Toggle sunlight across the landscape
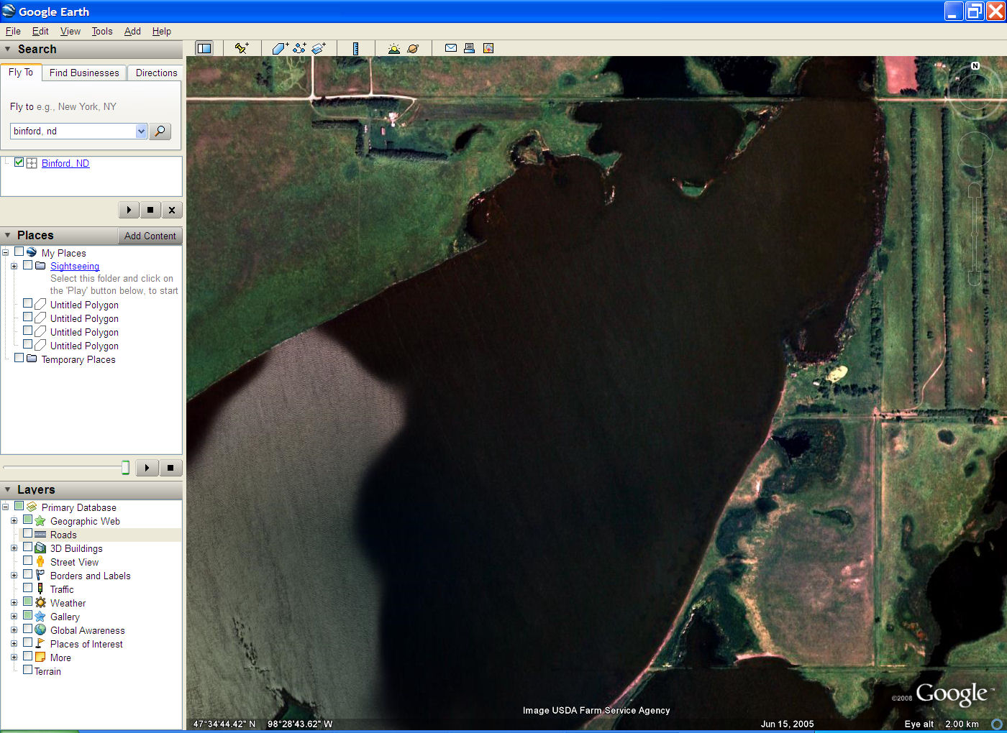Viewport: 1007px width, 733px height. 393,48
